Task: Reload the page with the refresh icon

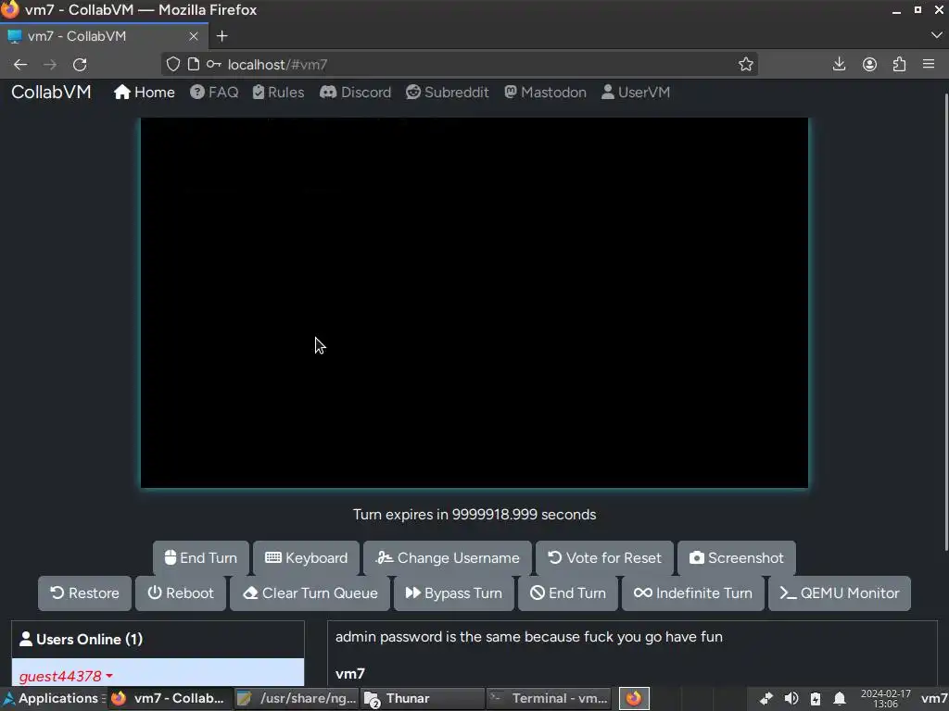Action: (x=80, y=65)
